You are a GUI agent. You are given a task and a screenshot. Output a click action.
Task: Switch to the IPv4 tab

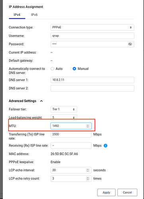pyautogui.click(x=17, y=15)
